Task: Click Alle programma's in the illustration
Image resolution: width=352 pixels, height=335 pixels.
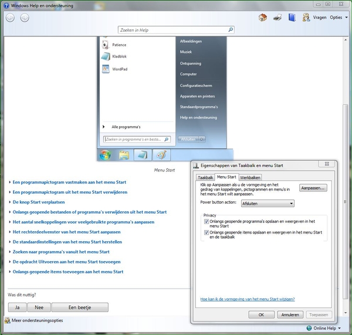Action: tap(126, 127)
